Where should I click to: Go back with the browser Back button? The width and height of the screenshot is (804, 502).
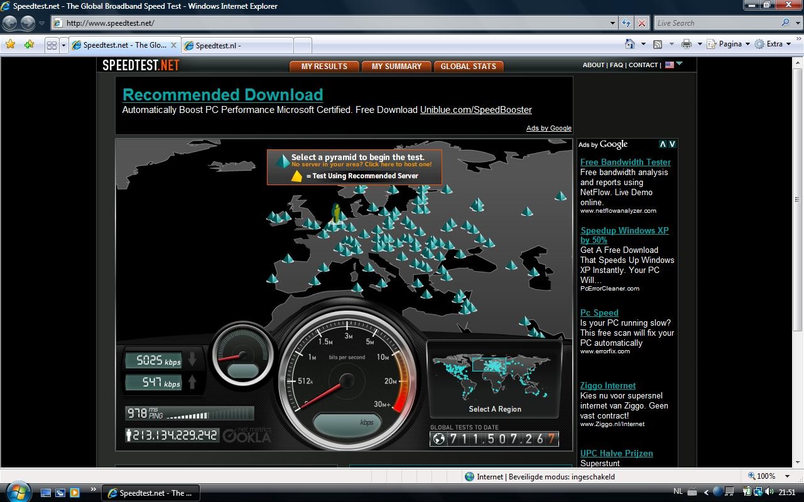pyautogui.click(x=10, y=23)
